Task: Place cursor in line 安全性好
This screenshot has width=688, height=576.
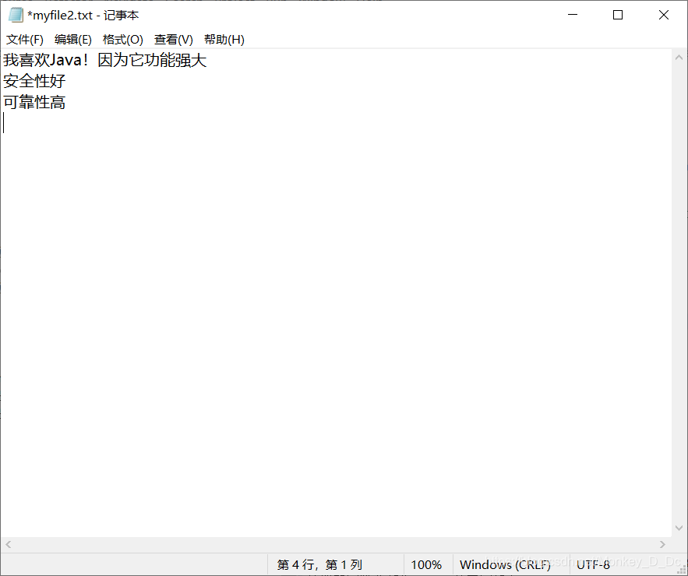Action: (34, 81)
